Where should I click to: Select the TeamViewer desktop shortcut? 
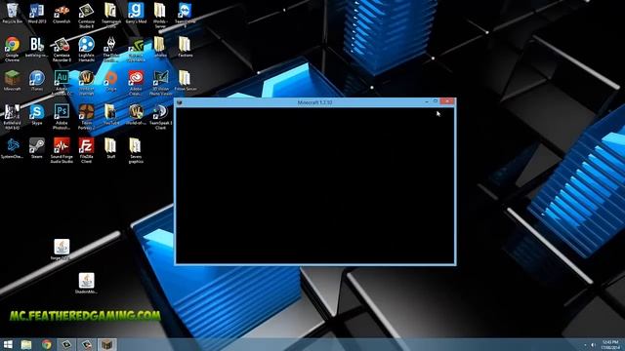click(185, 16)
